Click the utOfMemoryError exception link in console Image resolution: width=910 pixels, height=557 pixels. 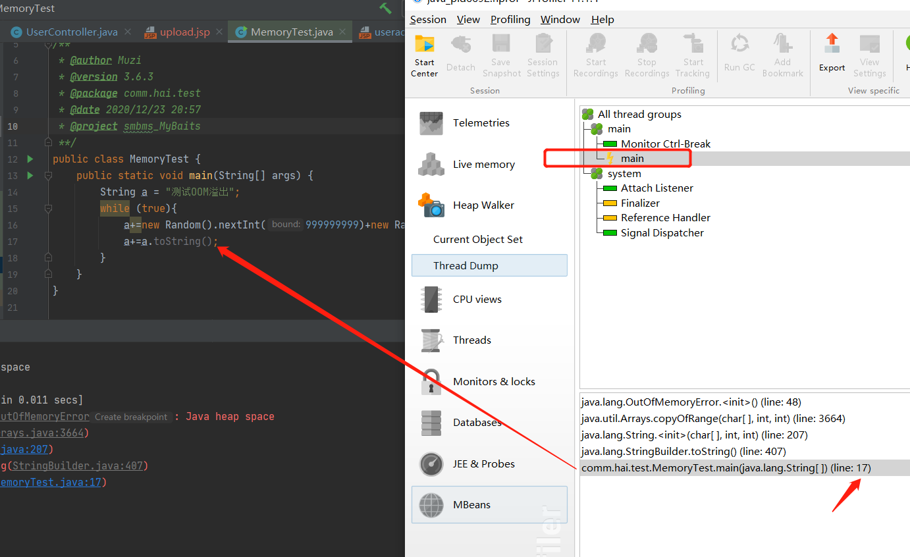pos(44,417)
